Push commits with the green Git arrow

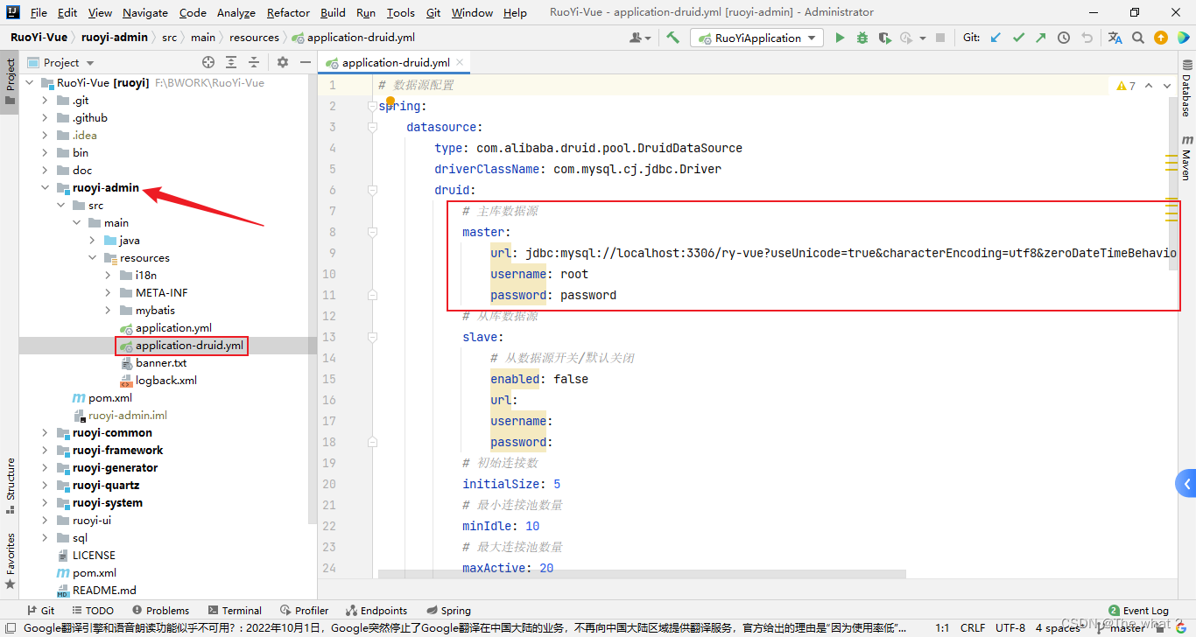pos(1040,38)
